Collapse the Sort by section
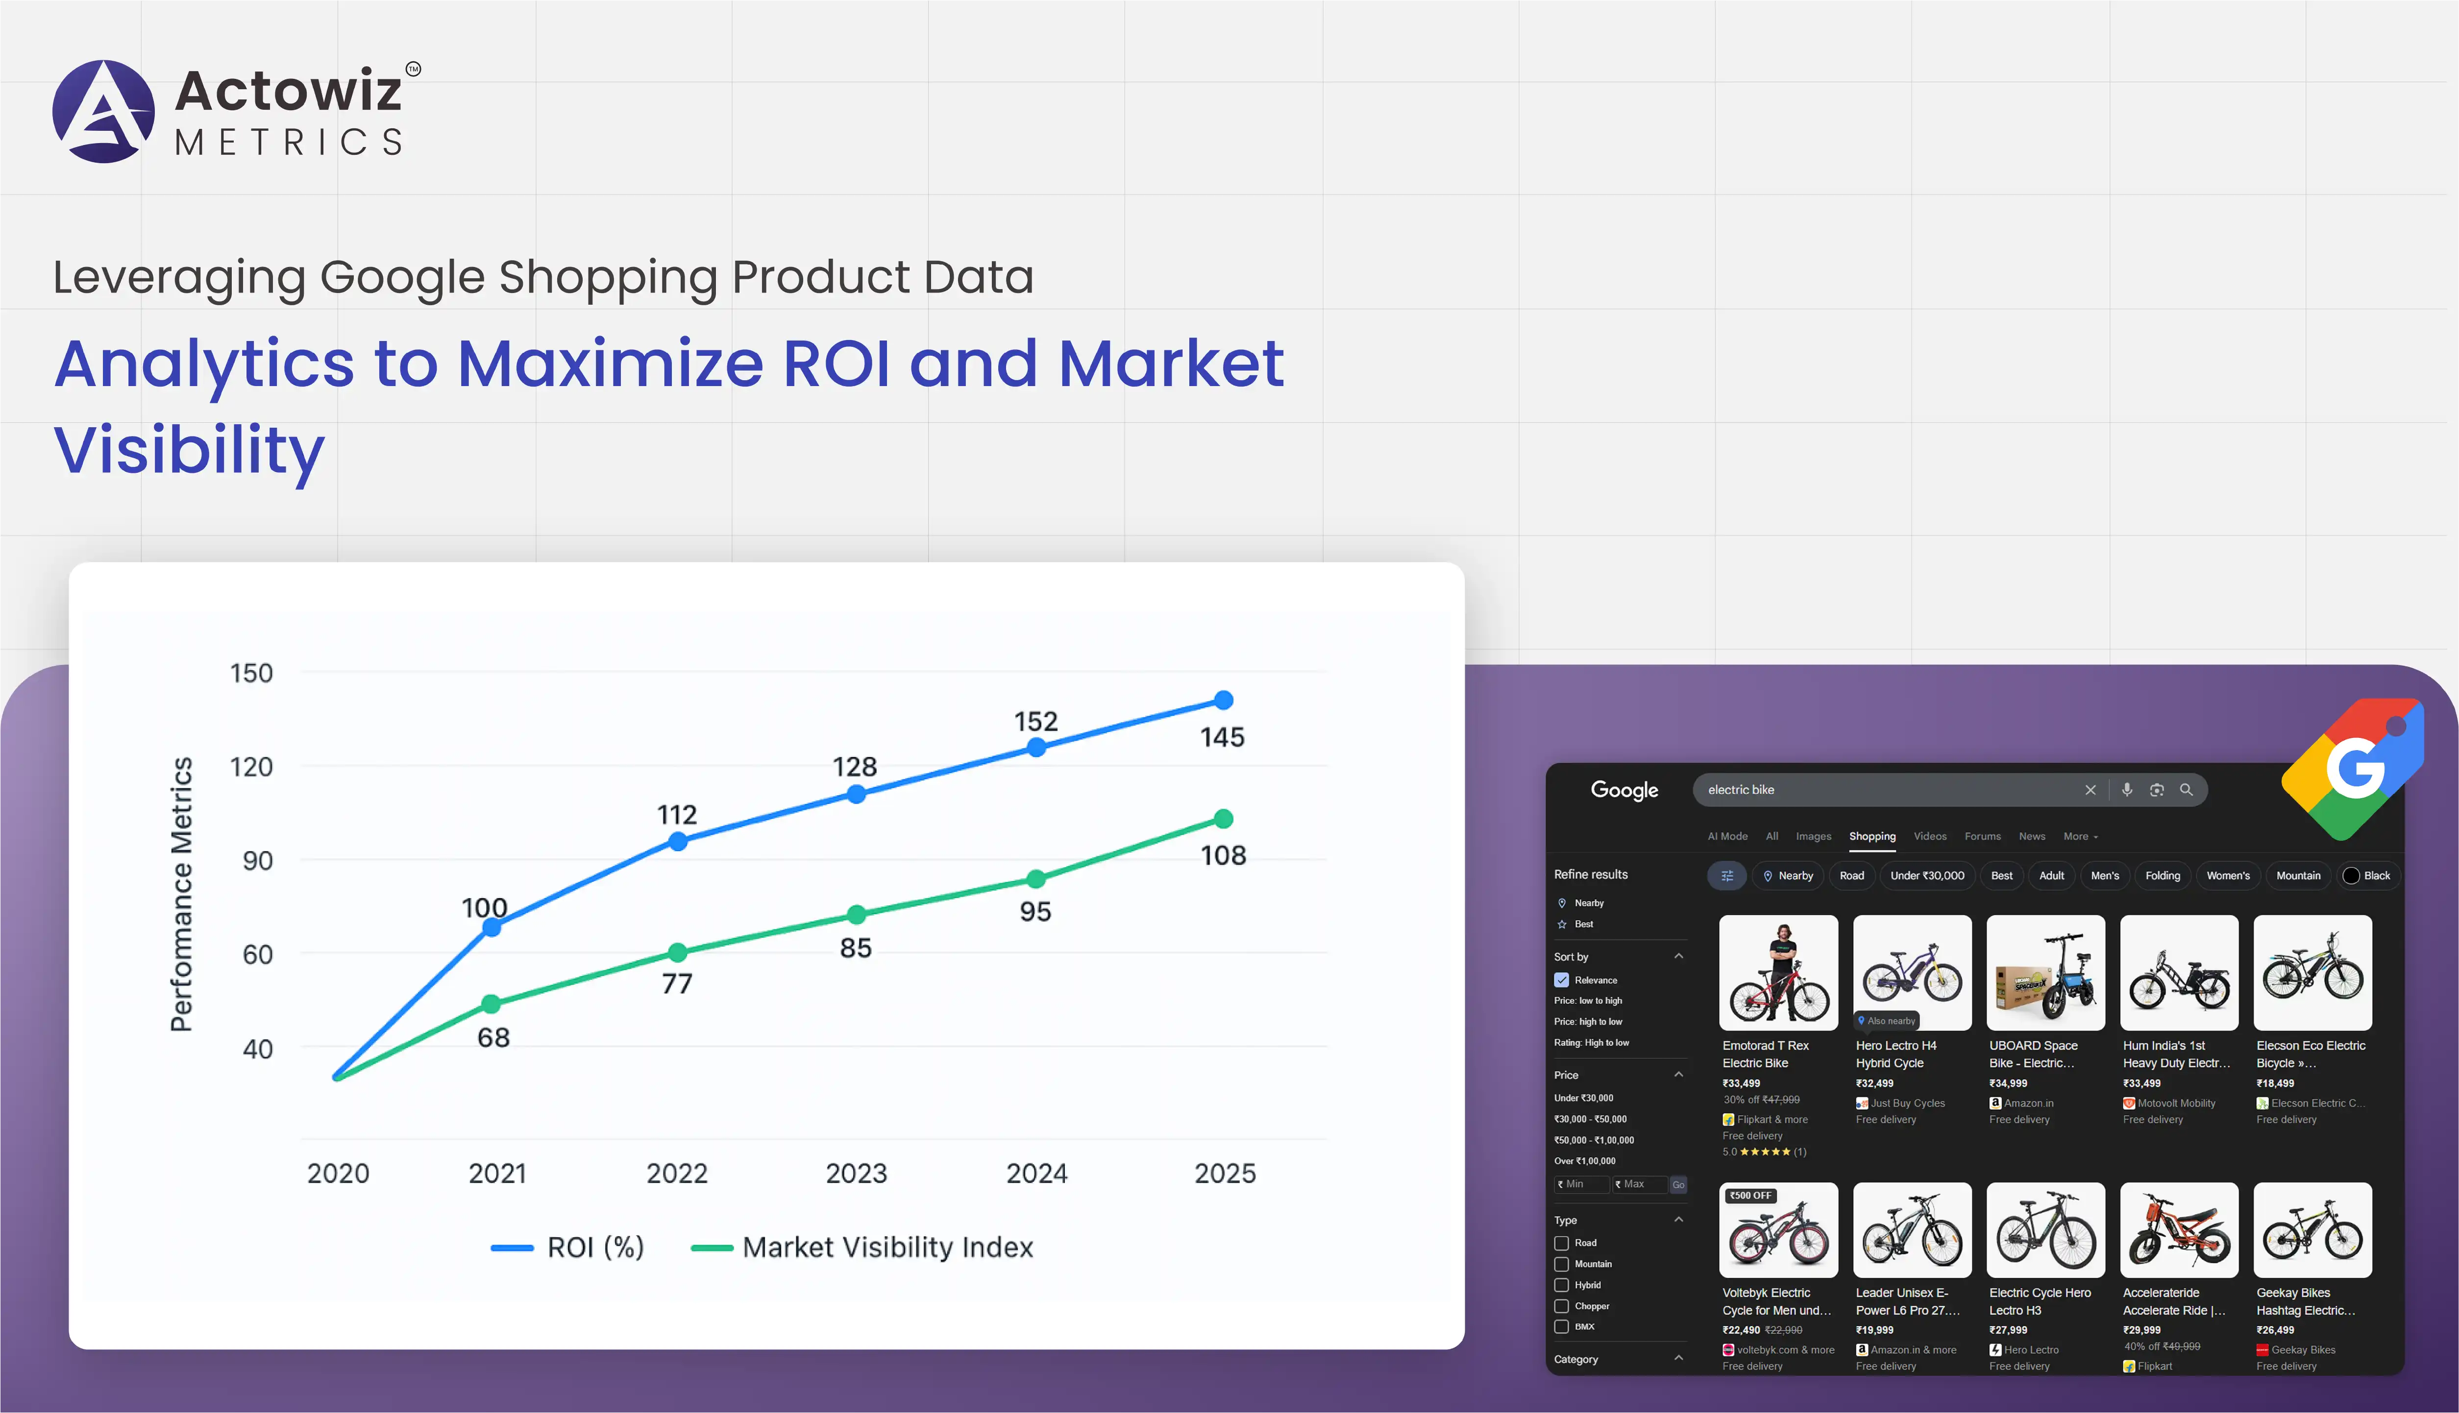Viewport: 2459px width, 1413px height. click(1679, 957)
